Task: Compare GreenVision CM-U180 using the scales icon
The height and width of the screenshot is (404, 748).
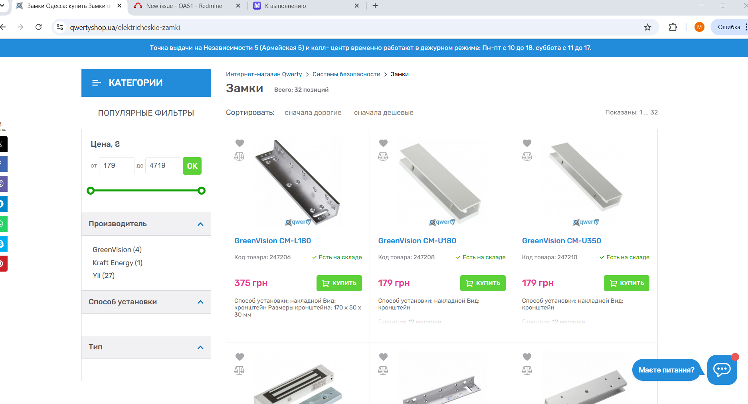Action: (383, 157)
